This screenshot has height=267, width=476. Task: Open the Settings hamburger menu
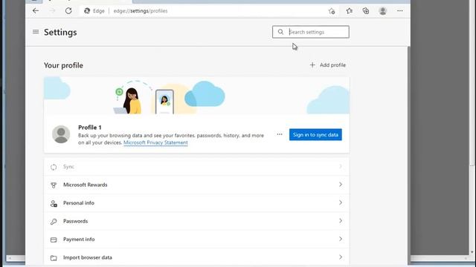click(x=36, y=32)
